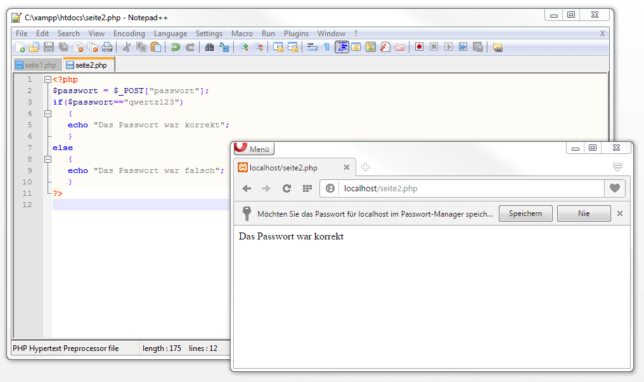This screenshot has height=382, width=644.
Task: Click the Opera address bar
Action: (x=462, y=188)
